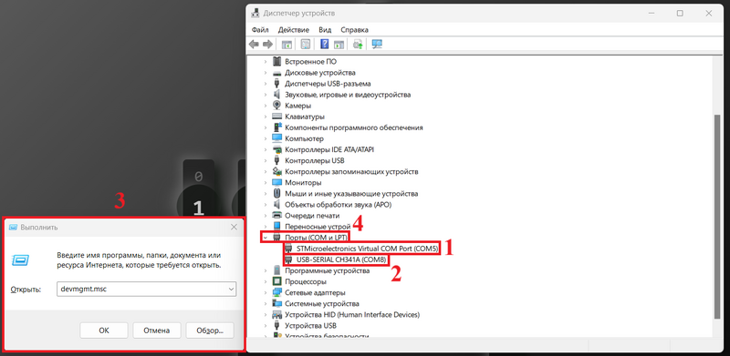Click the Очереди печати printer icon
The height and width of the screenshot is (356, 730).
(277, 216)
